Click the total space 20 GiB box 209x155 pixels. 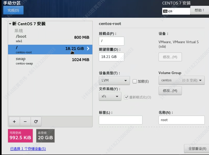click(x=46, y=136)
